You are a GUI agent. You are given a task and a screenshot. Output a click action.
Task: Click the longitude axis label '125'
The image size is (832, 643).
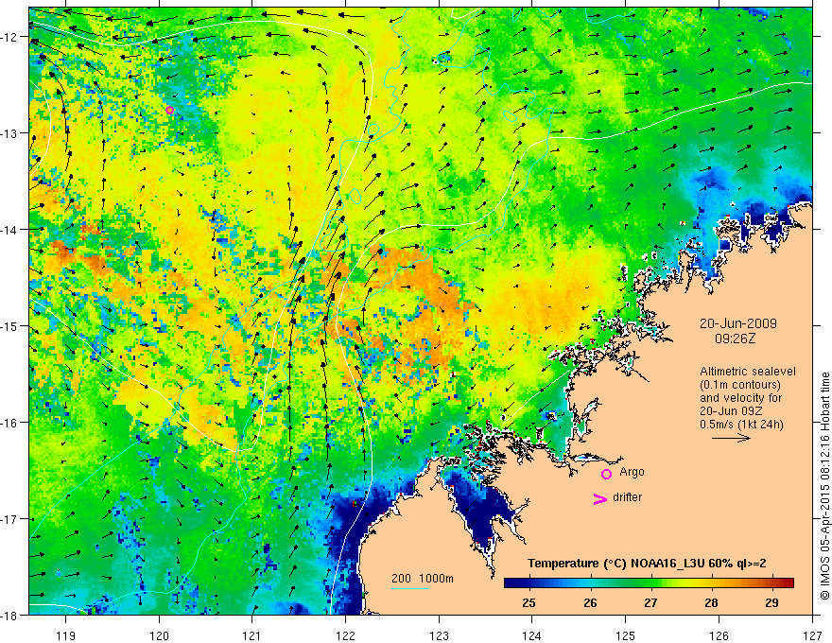click(x=625, y=635)
